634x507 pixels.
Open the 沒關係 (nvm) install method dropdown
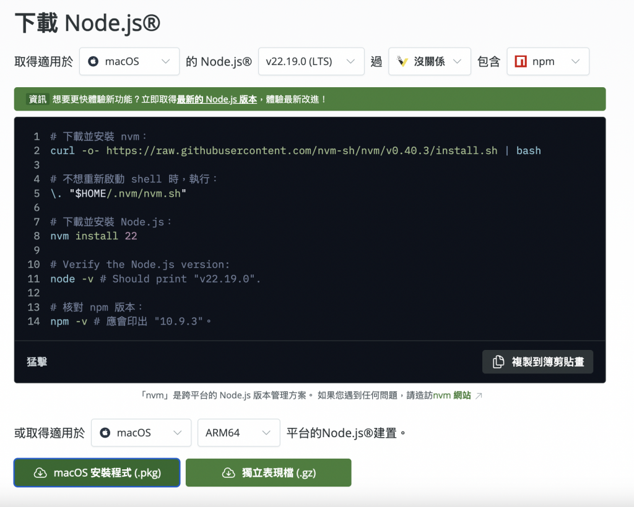430,61
